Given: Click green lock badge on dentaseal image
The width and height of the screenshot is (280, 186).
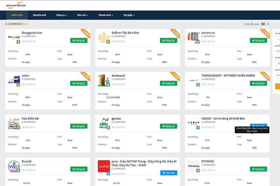Looking at the screenshot, I should [108, 85].
